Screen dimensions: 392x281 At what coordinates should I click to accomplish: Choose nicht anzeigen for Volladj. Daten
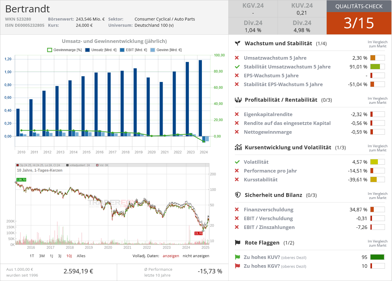pyautogui.click(x=196, y=256)
